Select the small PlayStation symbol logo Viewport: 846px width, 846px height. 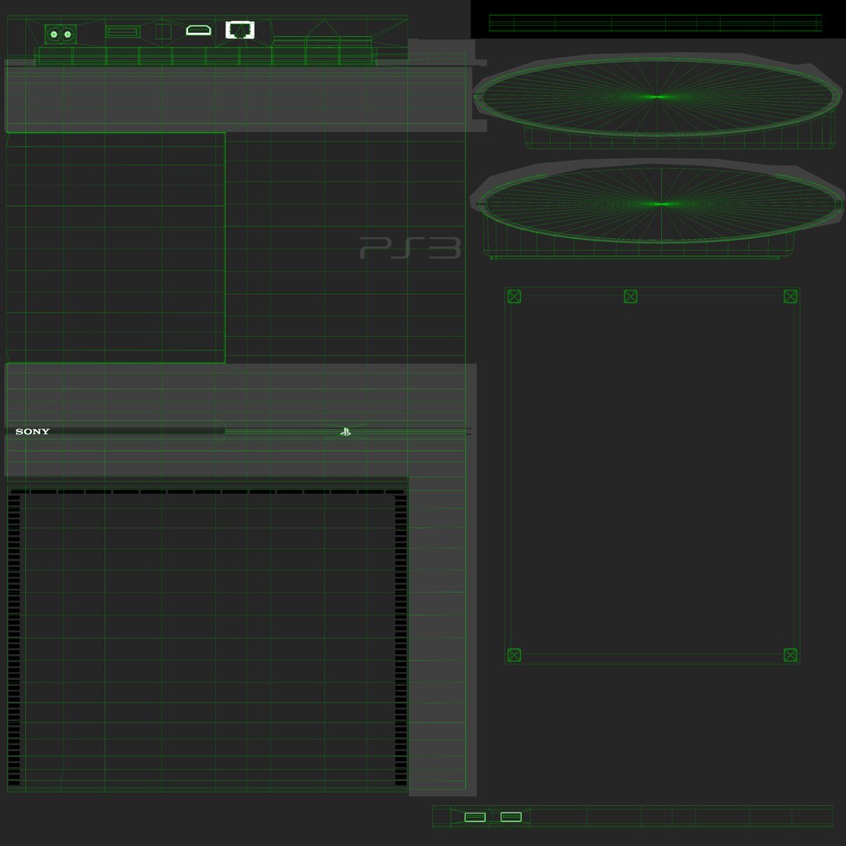[x=346, y=432]
